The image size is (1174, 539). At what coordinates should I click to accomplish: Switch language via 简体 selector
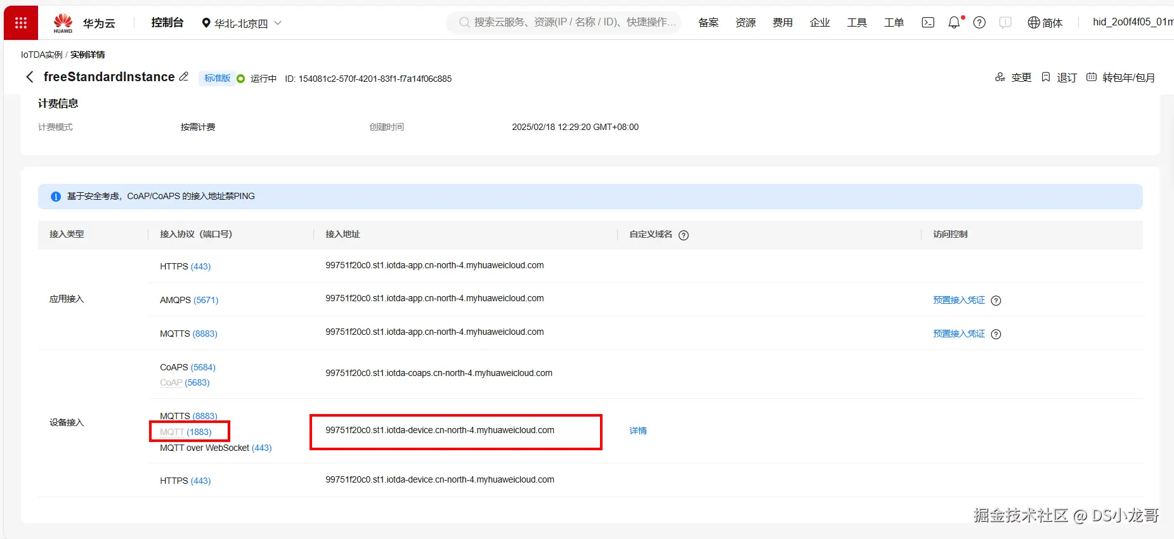1045,23
